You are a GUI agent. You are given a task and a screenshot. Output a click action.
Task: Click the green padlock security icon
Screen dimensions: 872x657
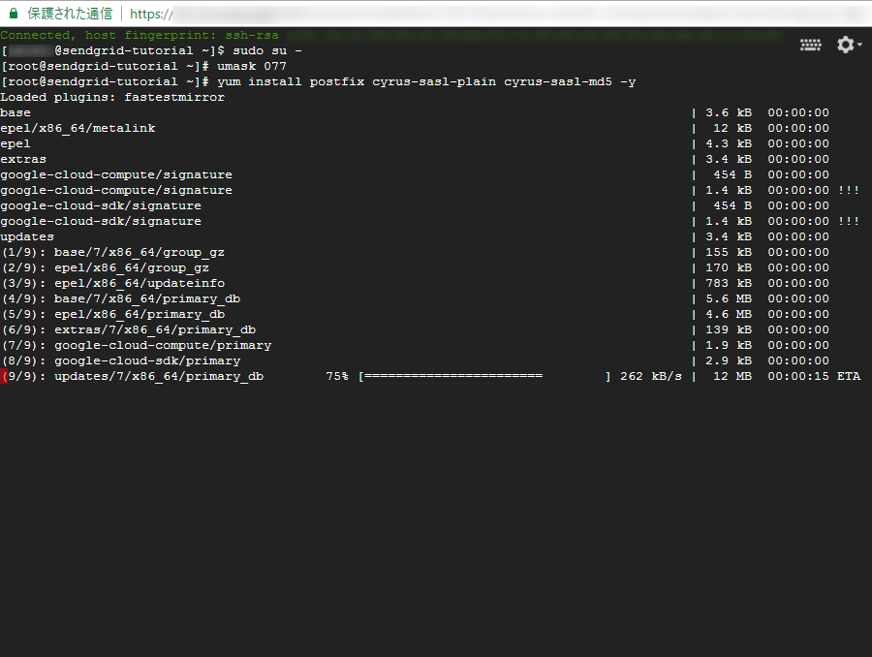(x=14, y=14)
